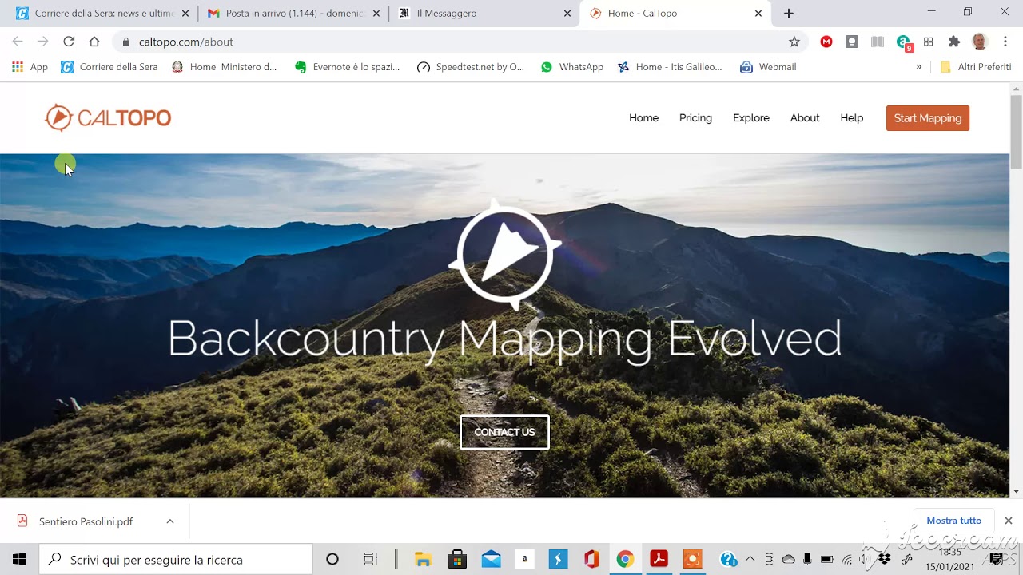Open the Explore nav link
This screenshot has height=575, width=1023.
pos(751,118)
